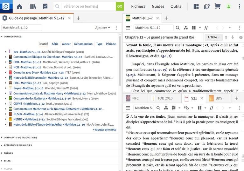Open visual filters icon in Matthieu 1–7 toolbar
Screen dimensions: 244x171
[x=185, y=28]
